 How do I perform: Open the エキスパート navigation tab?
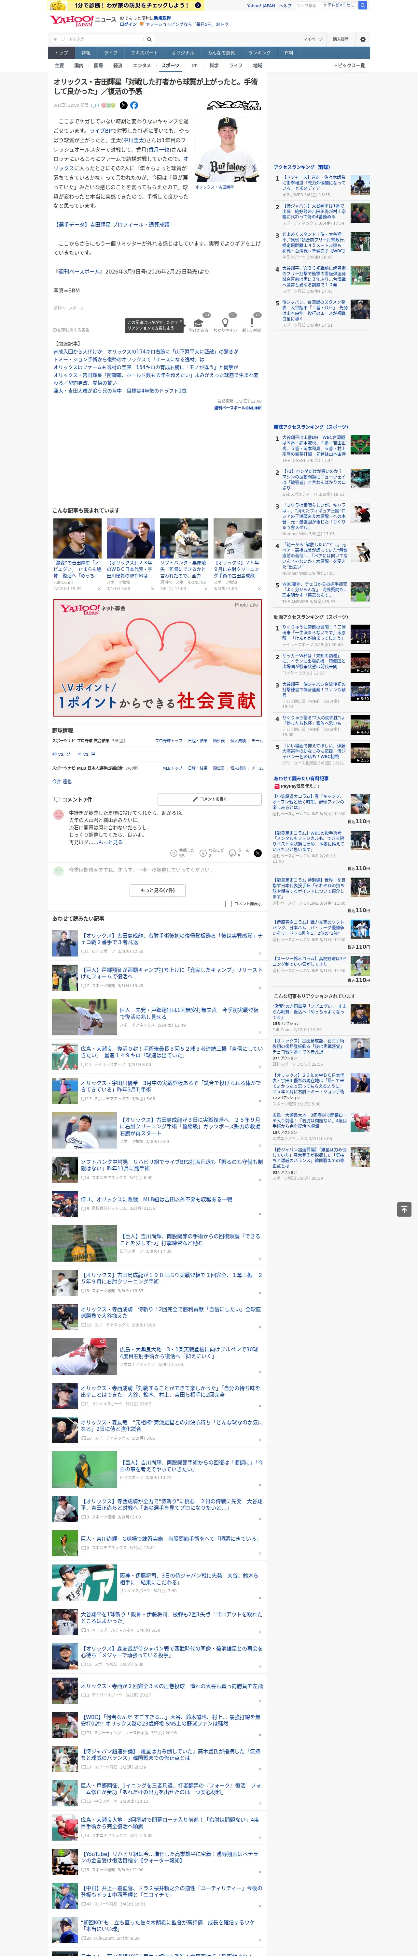[x=144, y=53]
